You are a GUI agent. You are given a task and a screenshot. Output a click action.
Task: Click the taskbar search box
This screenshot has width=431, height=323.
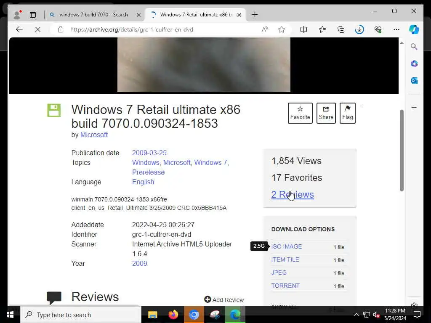pos(80,315)
